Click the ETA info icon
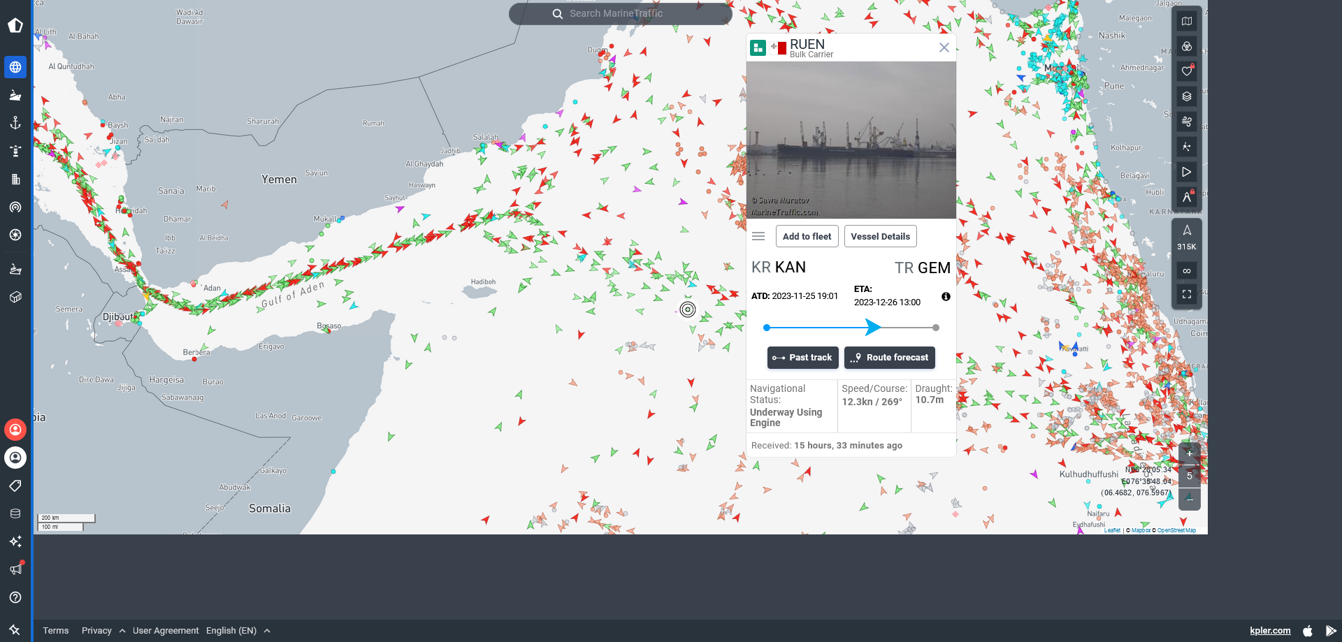 pos(946,296)
